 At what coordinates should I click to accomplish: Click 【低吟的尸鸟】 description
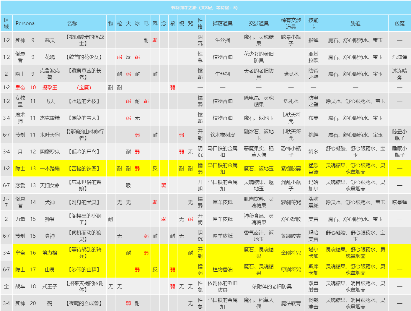84,152
